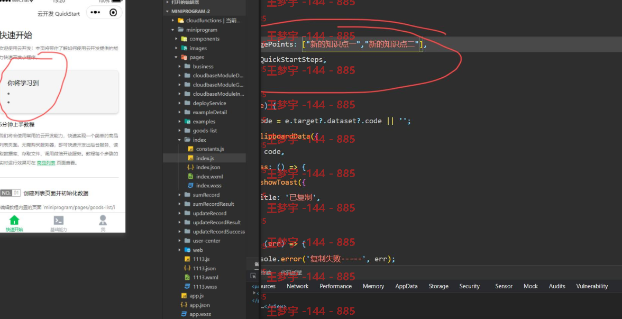This screenshot has height=319, width=622.
Task: Select the business folder row
Action: point(204,66)
